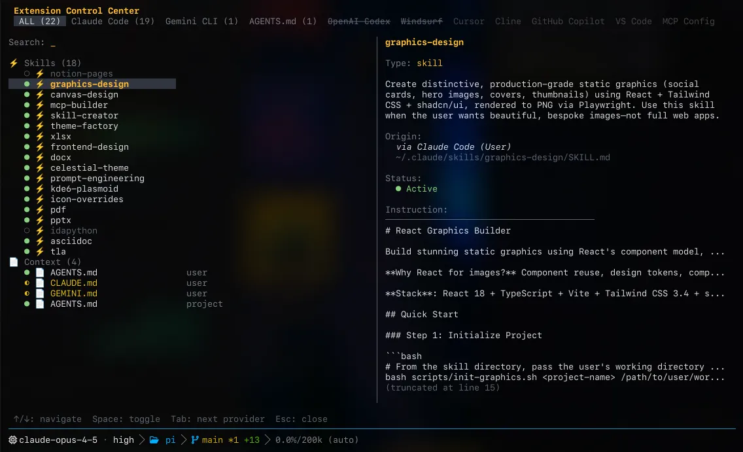743x452 pixels.
Task: Click the file icon beside CLAUDE.md
Action: click(x=41, y=283)
